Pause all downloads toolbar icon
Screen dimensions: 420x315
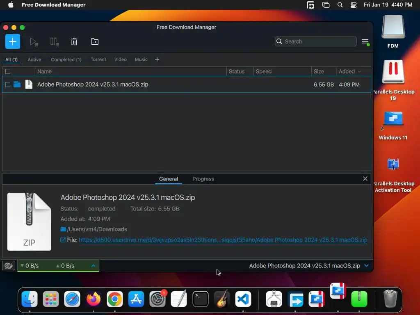[x=55, y=42]
